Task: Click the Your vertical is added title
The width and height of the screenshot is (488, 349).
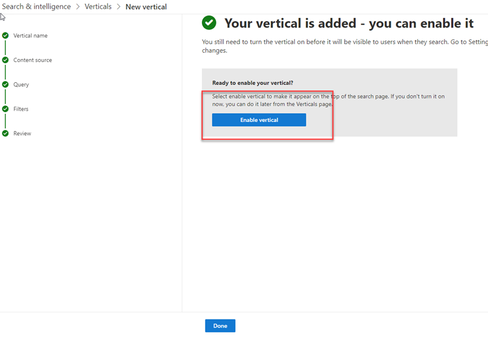Action: 349,23
